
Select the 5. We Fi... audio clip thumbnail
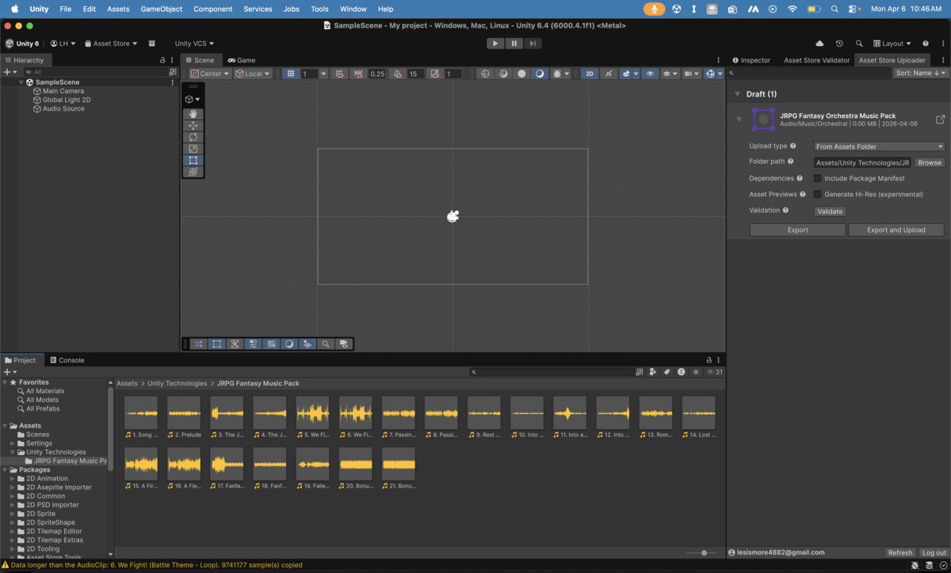tap(312, 413)
